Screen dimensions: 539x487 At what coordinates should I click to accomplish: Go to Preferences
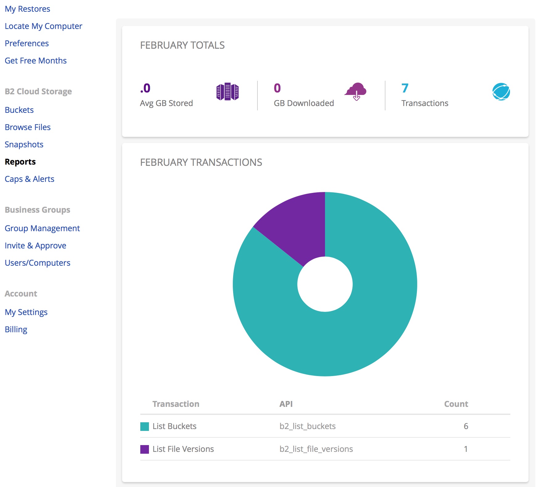pyautogui.click(x=27, y=43)
